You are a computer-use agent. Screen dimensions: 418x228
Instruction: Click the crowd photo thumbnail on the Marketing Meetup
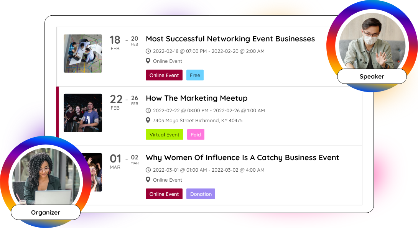pyautogui.click(x=83, y=113)
